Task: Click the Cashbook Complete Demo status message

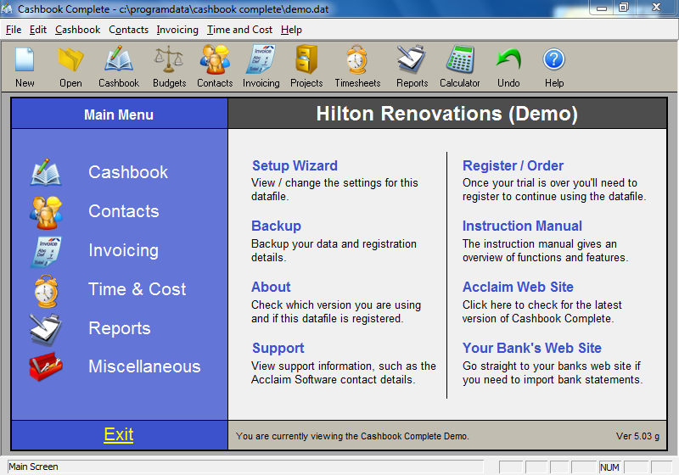Action: (352, 436)
